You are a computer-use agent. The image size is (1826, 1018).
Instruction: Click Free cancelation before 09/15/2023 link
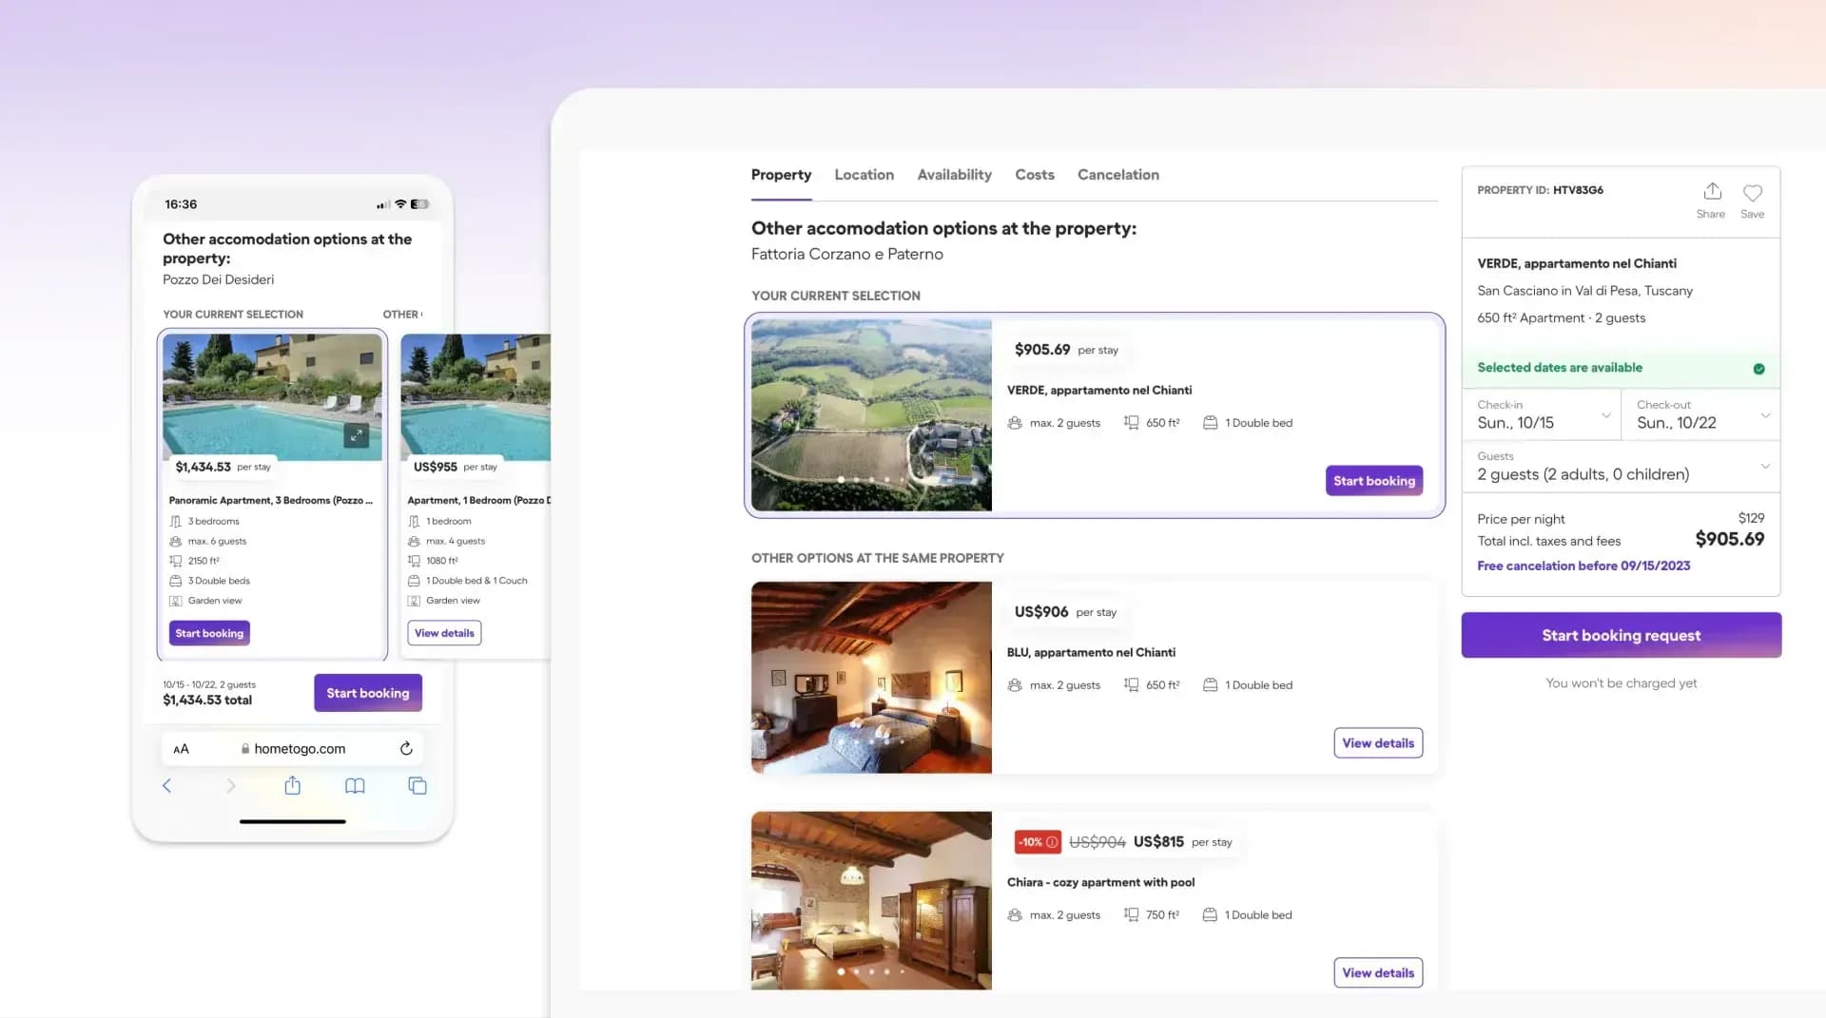pyautogui.click(x=1583, y=566)
